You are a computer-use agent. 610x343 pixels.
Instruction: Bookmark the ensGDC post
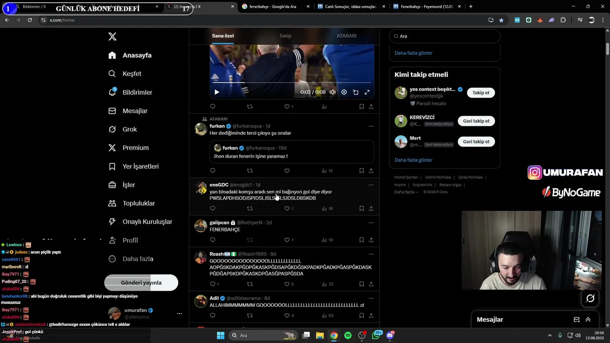[x=362, y=208]
